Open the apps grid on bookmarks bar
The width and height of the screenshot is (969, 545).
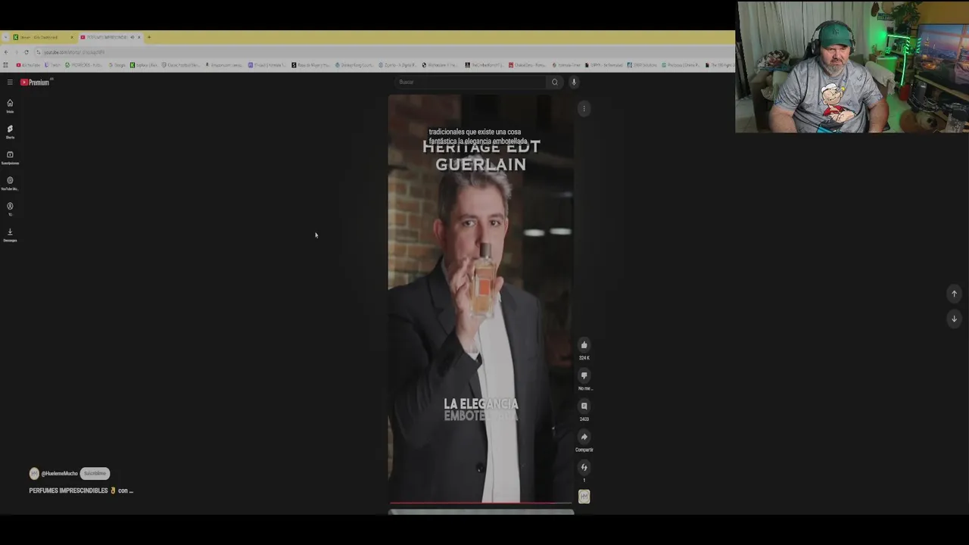(5, 65)
